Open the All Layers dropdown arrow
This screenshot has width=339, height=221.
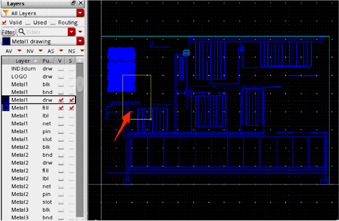(80, 13)
